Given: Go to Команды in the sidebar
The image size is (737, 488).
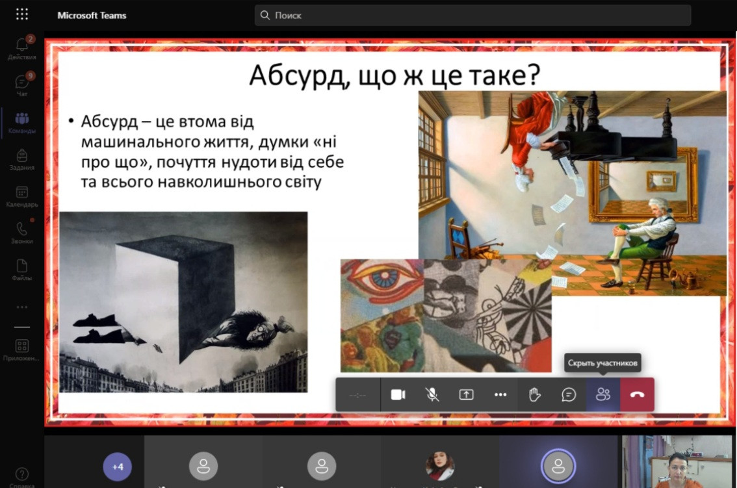Looking at the screenshot, I should (22, 122).
